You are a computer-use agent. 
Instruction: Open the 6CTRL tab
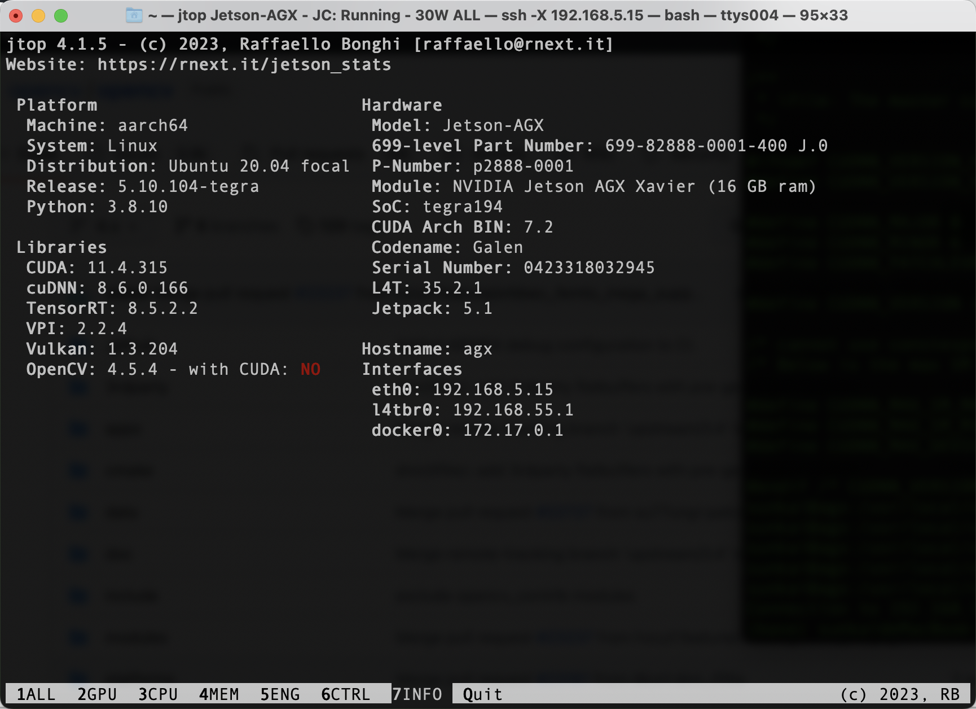[346, 694]
